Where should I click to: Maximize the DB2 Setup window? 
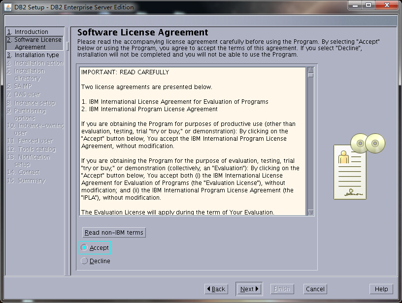click(x=368, y=5)
